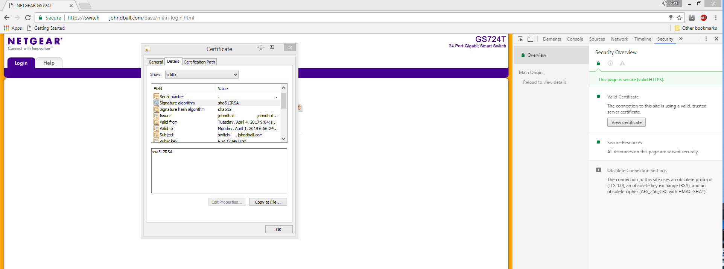Click the Issuer field icon
724x269 pixels.
156,116
